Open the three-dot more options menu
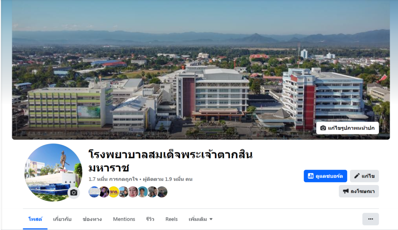This screenshot has width=398, height=230. coord(370,219)
